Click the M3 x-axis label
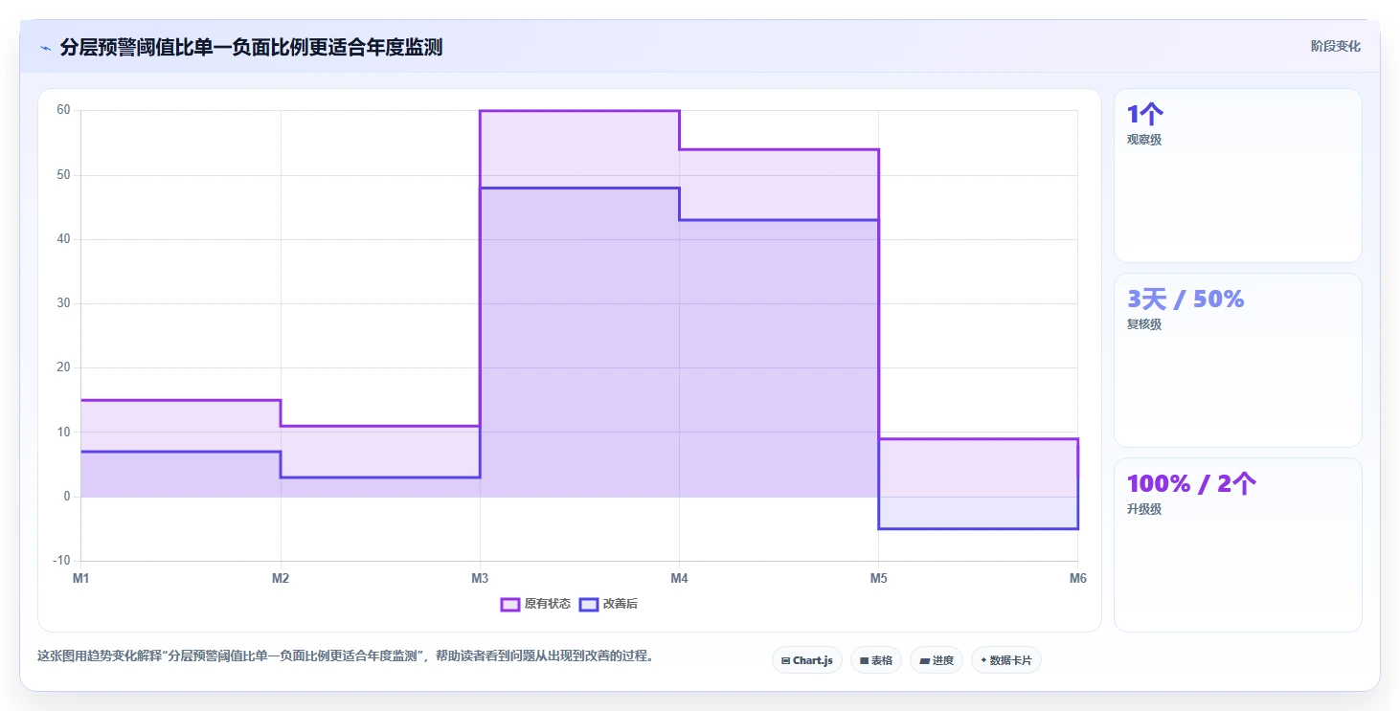 [480, 579]
